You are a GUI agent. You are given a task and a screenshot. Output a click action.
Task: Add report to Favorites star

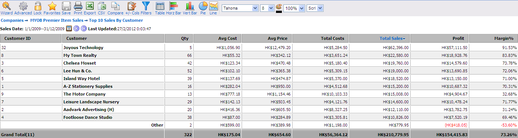tap(52, 8)
